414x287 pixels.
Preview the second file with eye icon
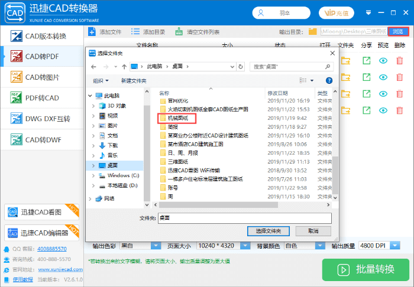383,77
